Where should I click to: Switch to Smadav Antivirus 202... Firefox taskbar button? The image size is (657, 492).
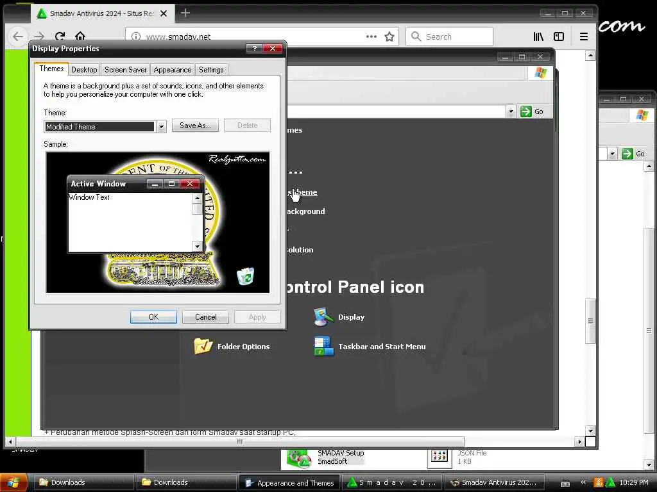(495, 483)
